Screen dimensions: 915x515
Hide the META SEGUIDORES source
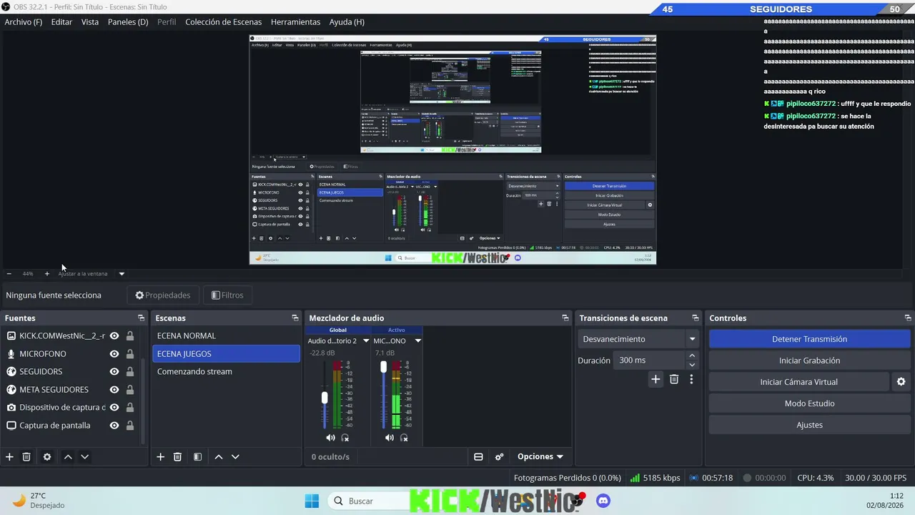click(x=114, y=390)
